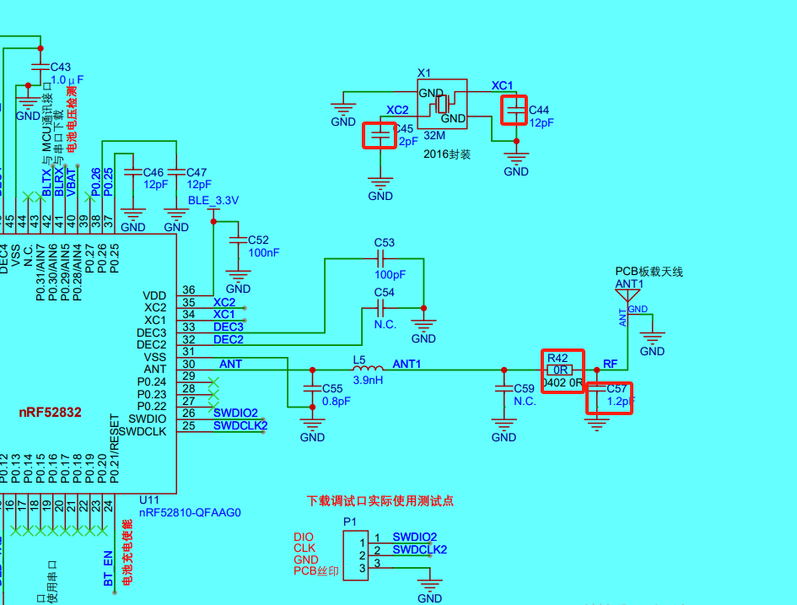Select the L5 inductor coil symbol
Viewport: 797px width, 605px height.
point(368,368)
